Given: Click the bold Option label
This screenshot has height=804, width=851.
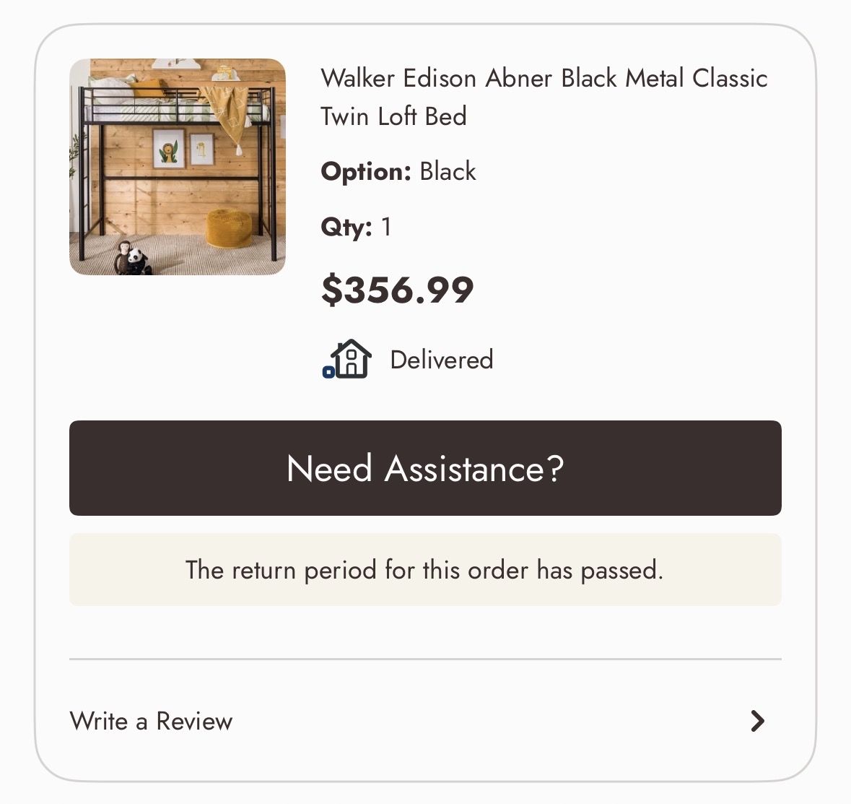Looking at the screenshot, I should click(365, 172).
